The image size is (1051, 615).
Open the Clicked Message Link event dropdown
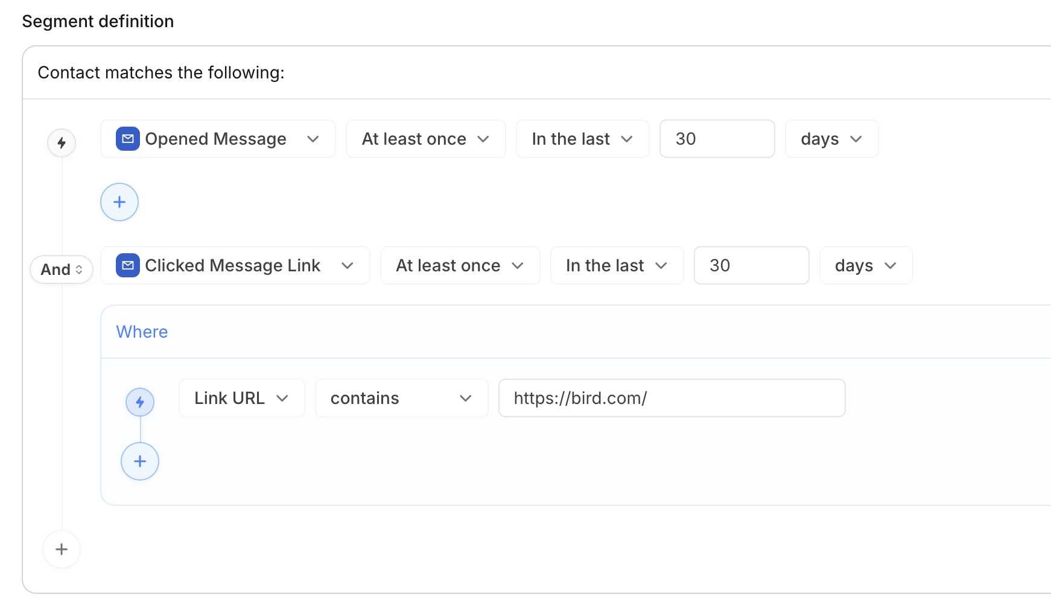point(235,265)
